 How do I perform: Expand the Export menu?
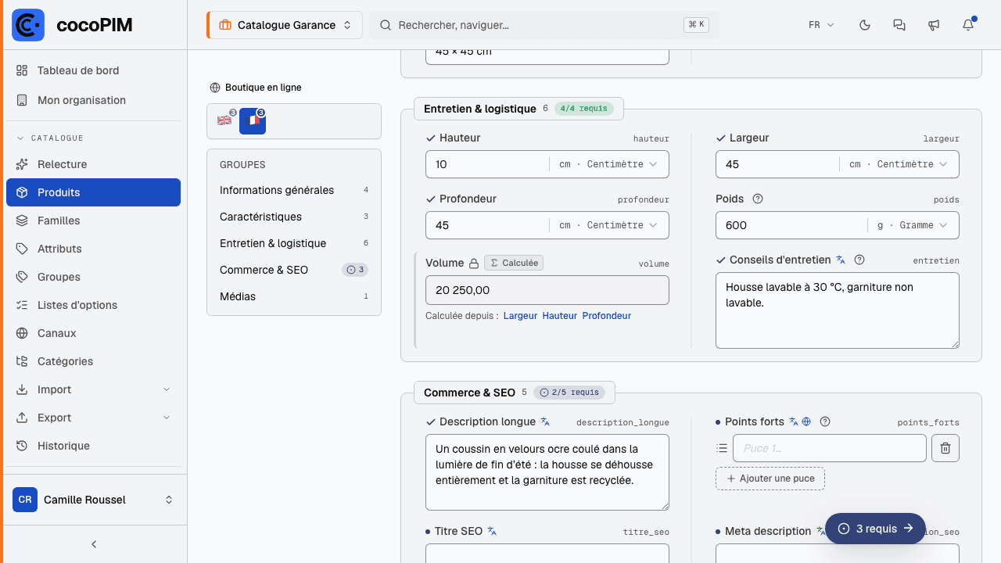pos(93,418)
